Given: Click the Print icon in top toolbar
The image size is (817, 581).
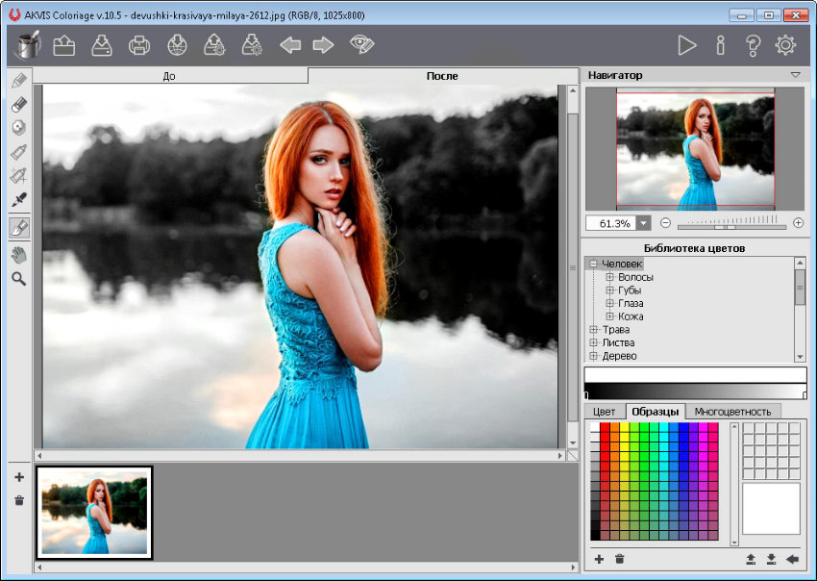Looking at the screenshot, I should [139, 45].
